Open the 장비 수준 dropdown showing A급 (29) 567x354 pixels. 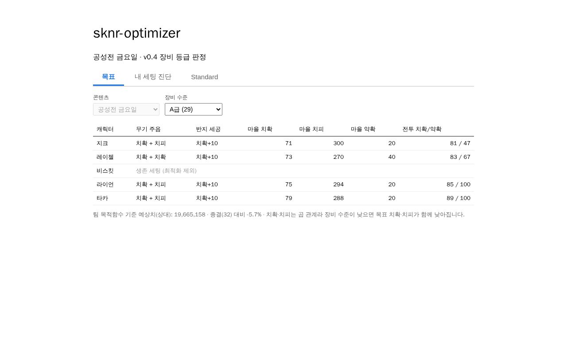tap(194, 109)
